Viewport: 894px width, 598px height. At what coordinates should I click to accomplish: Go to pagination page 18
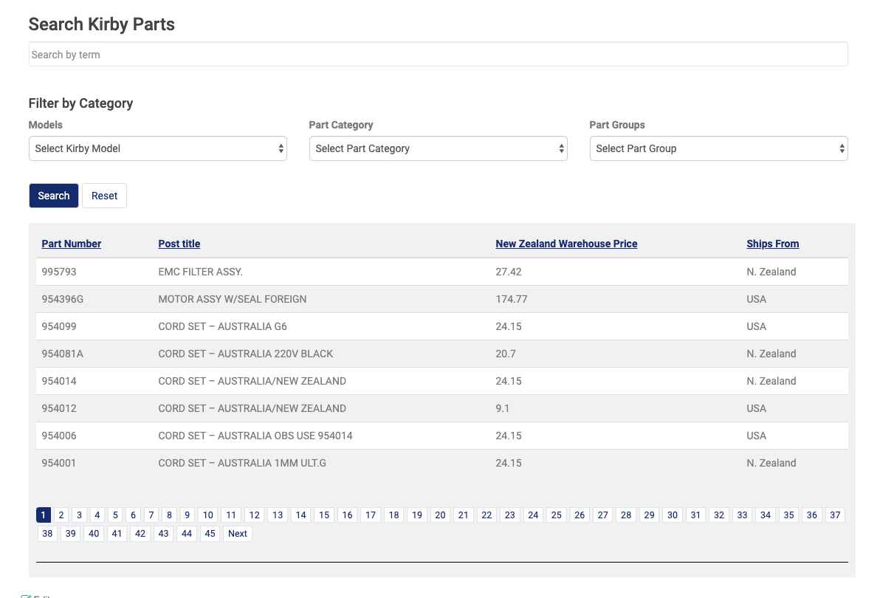tap(393, 515)
